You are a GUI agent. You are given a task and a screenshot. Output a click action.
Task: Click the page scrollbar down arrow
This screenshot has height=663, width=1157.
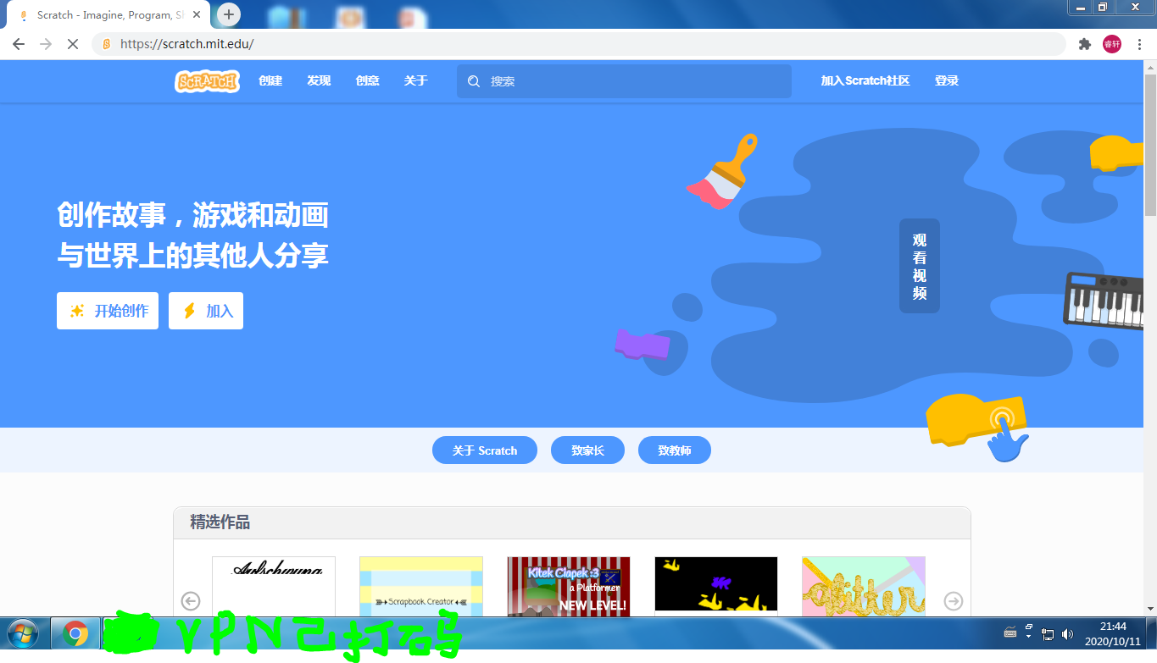click(x=1150, y=608)
